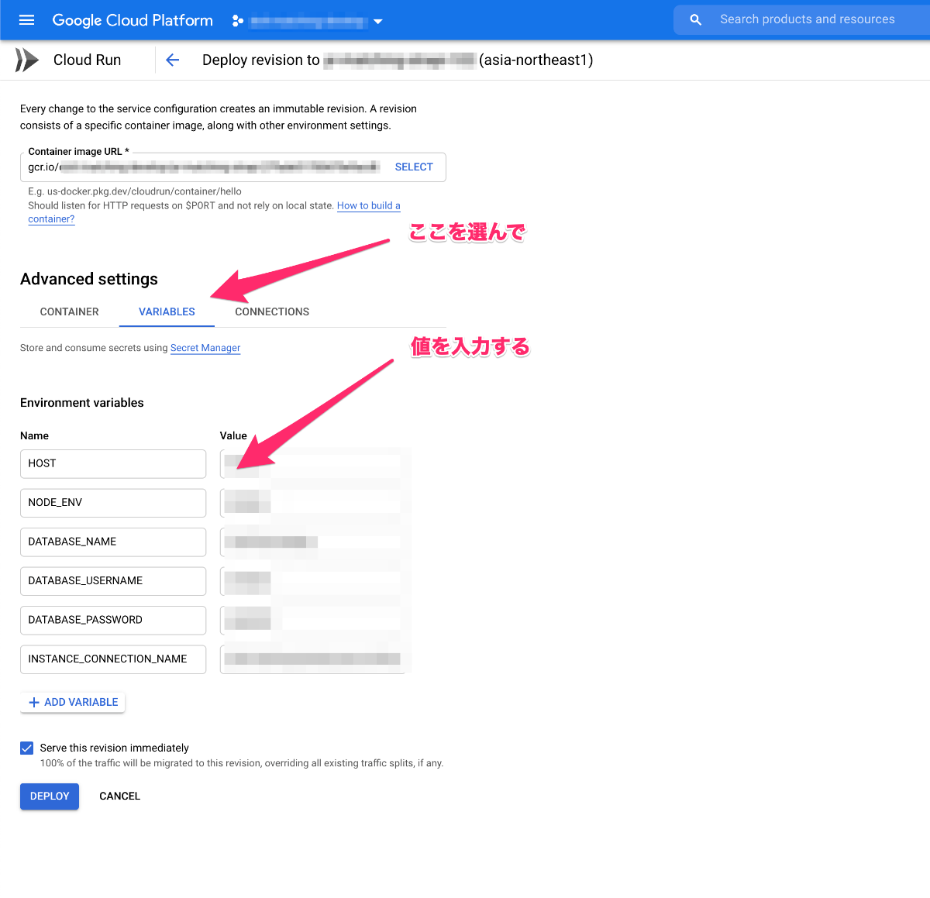This screenshot has width=930, height=898.
Task: Click the Advanced settings heading
Action: click(x=89, y=279)
